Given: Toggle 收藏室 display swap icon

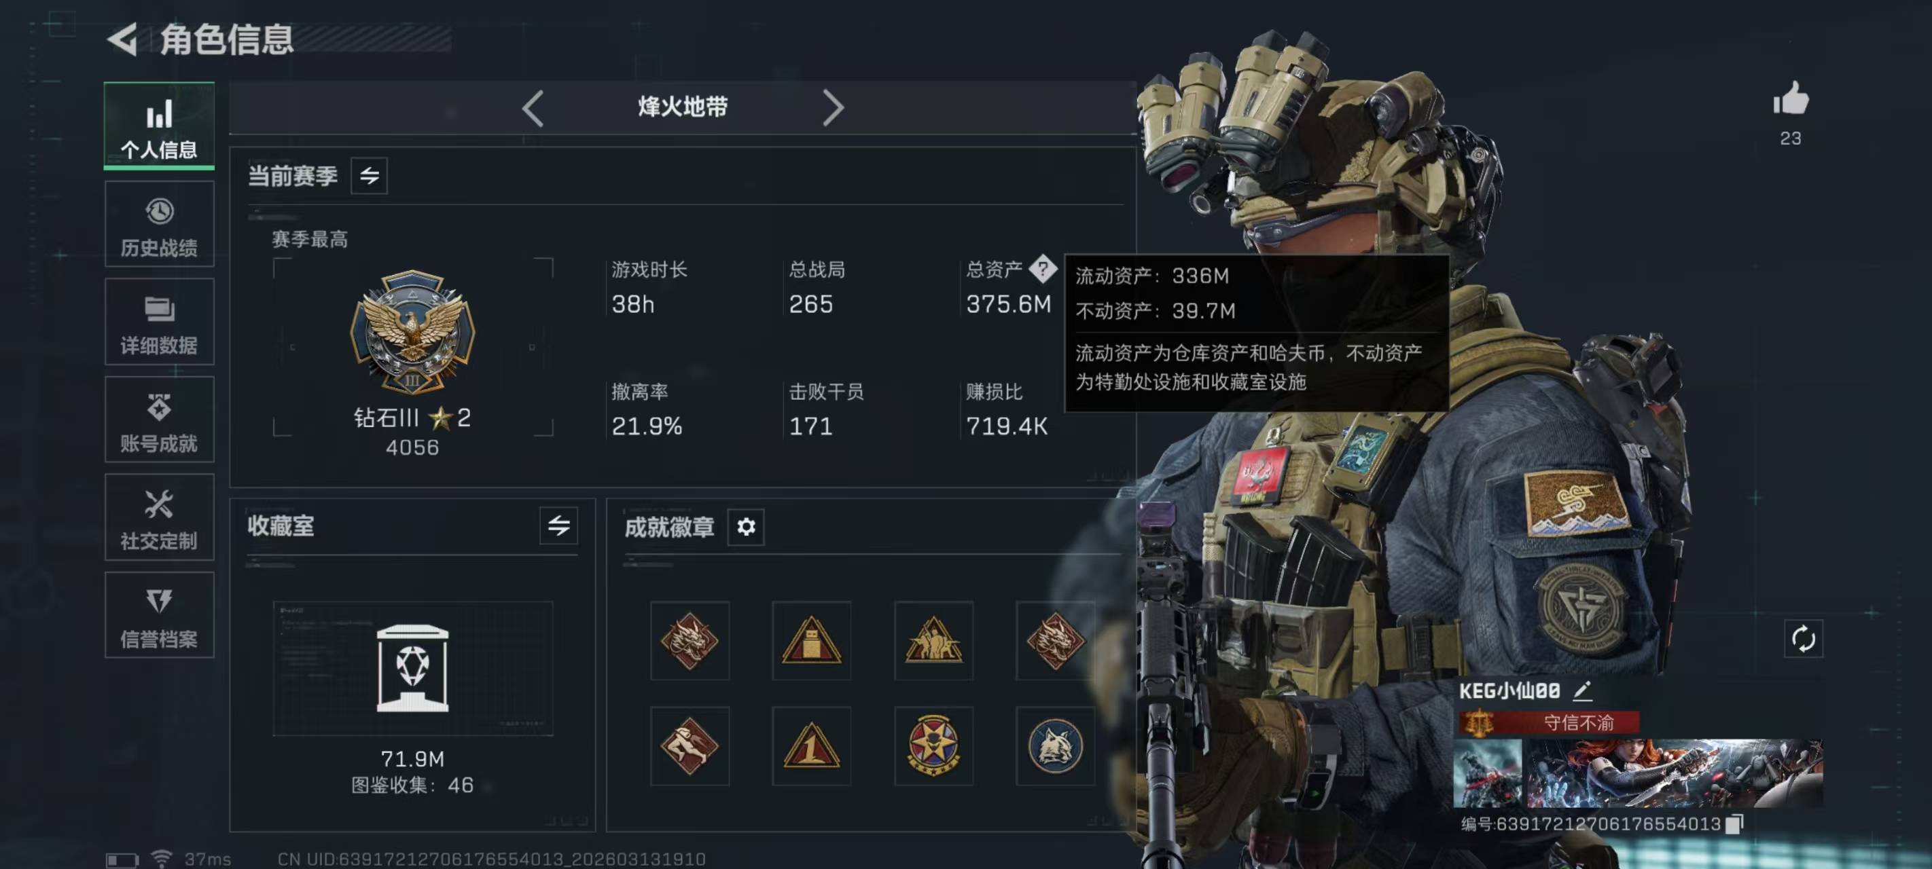Looking at the screenshot, I should click(559, 525).
